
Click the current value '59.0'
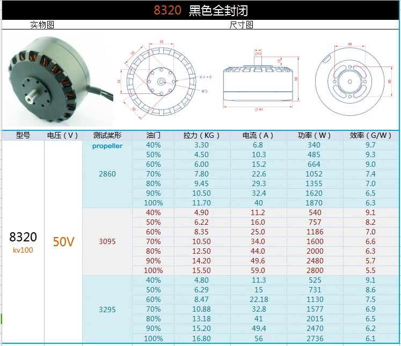[x=258, y=270]
